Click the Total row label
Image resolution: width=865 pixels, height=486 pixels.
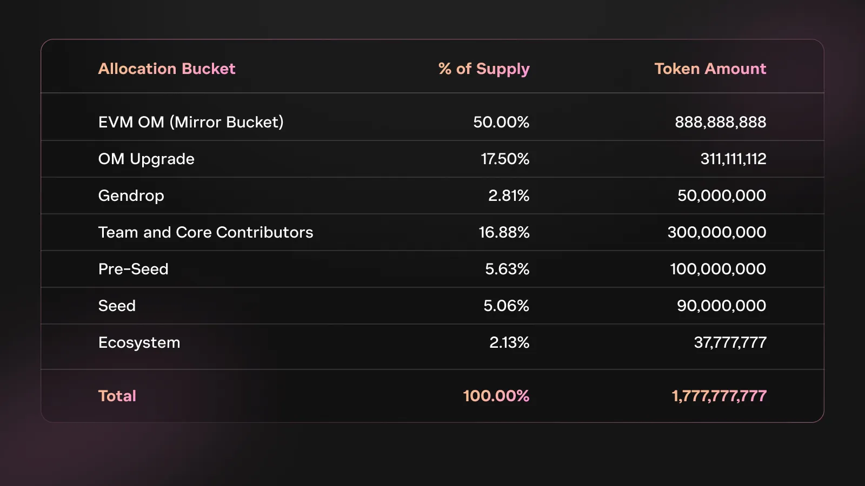point(117,396)
